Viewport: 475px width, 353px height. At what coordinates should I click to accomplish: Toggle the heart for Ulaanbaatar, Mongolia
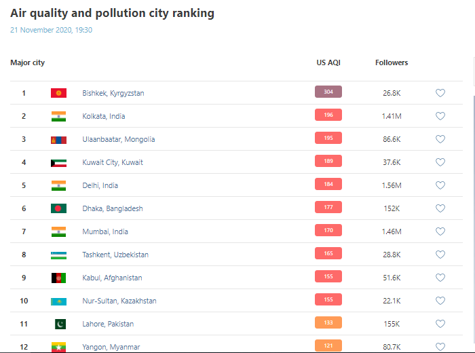[440, 139]
